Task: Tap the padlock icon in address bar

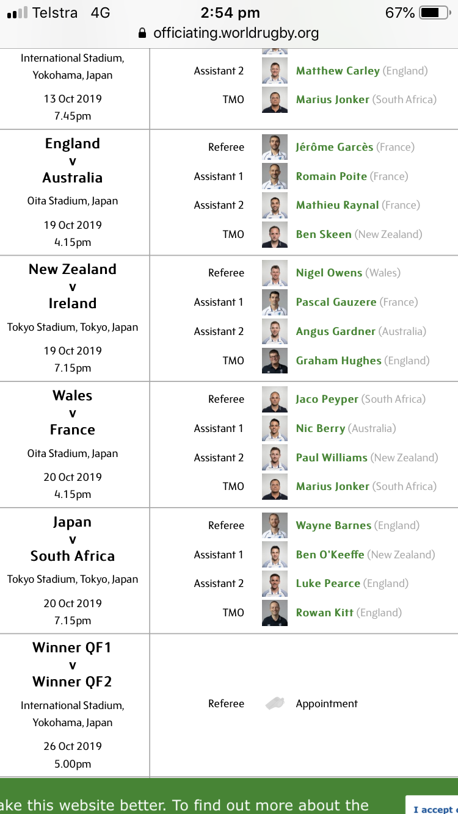Action: coord(143,33)
